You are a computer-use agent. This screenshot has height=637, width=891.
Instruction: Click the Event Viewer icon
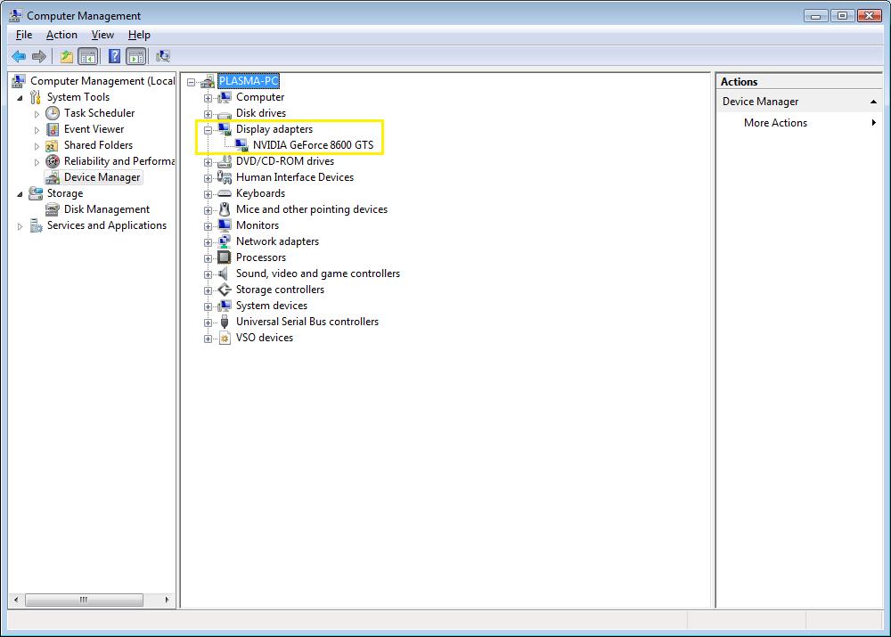click(x=53, y=129)
